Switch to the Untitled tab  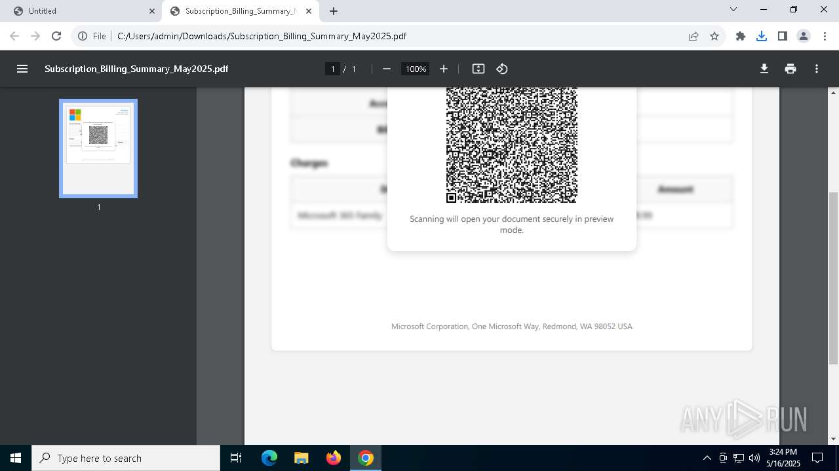point(82,11)
